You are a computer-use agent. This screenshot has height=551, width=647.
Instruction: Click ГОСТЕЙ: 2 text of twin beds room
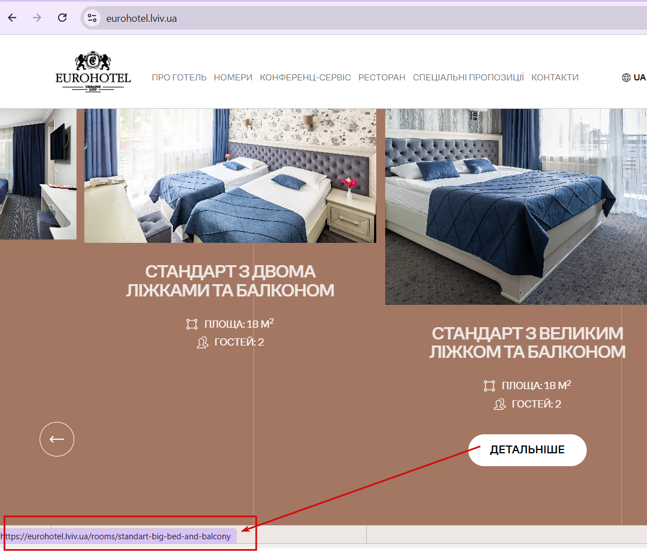click(x=239, y=342)
